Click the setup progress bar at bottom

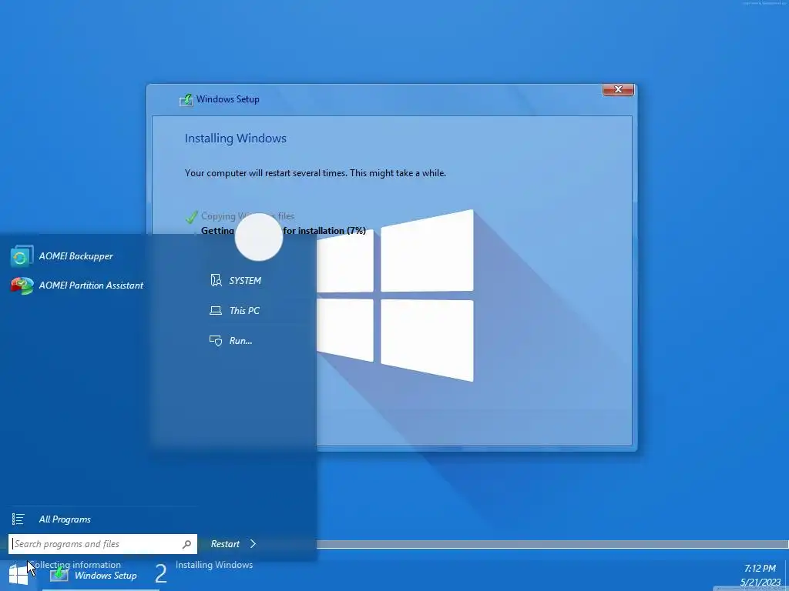[552, 544]
